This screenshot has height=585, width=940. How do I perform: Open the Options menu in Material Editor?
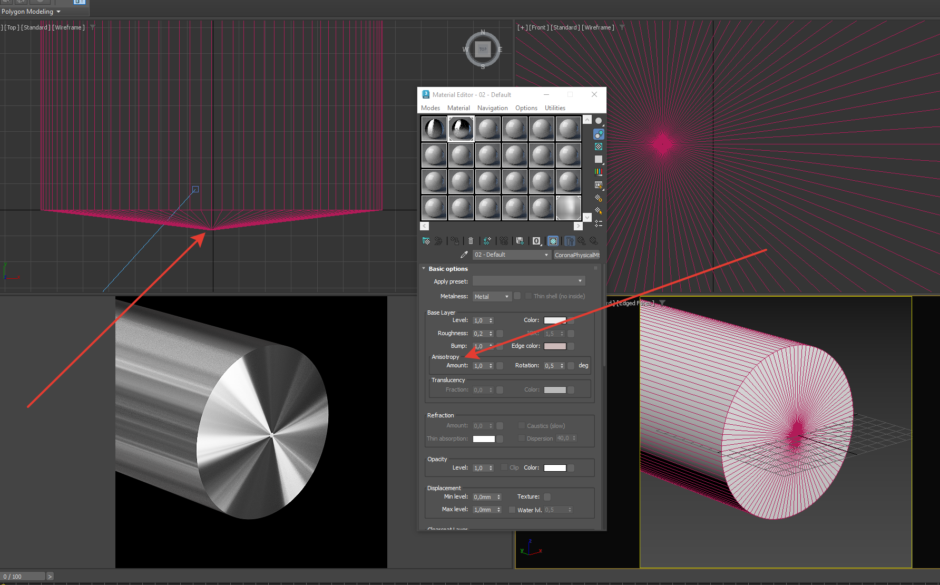click(526, 108)
